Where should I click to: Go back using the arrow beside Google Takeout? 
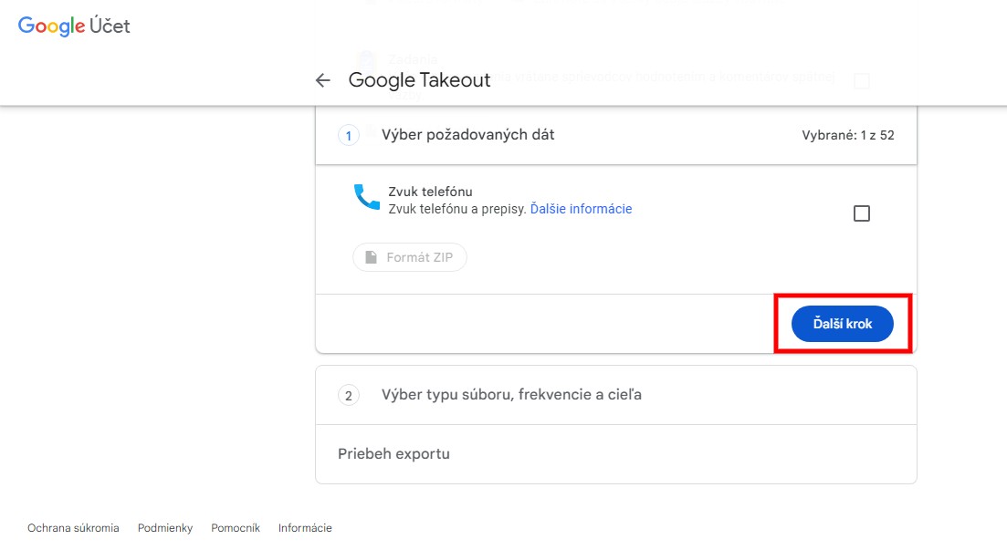(322, 80)
